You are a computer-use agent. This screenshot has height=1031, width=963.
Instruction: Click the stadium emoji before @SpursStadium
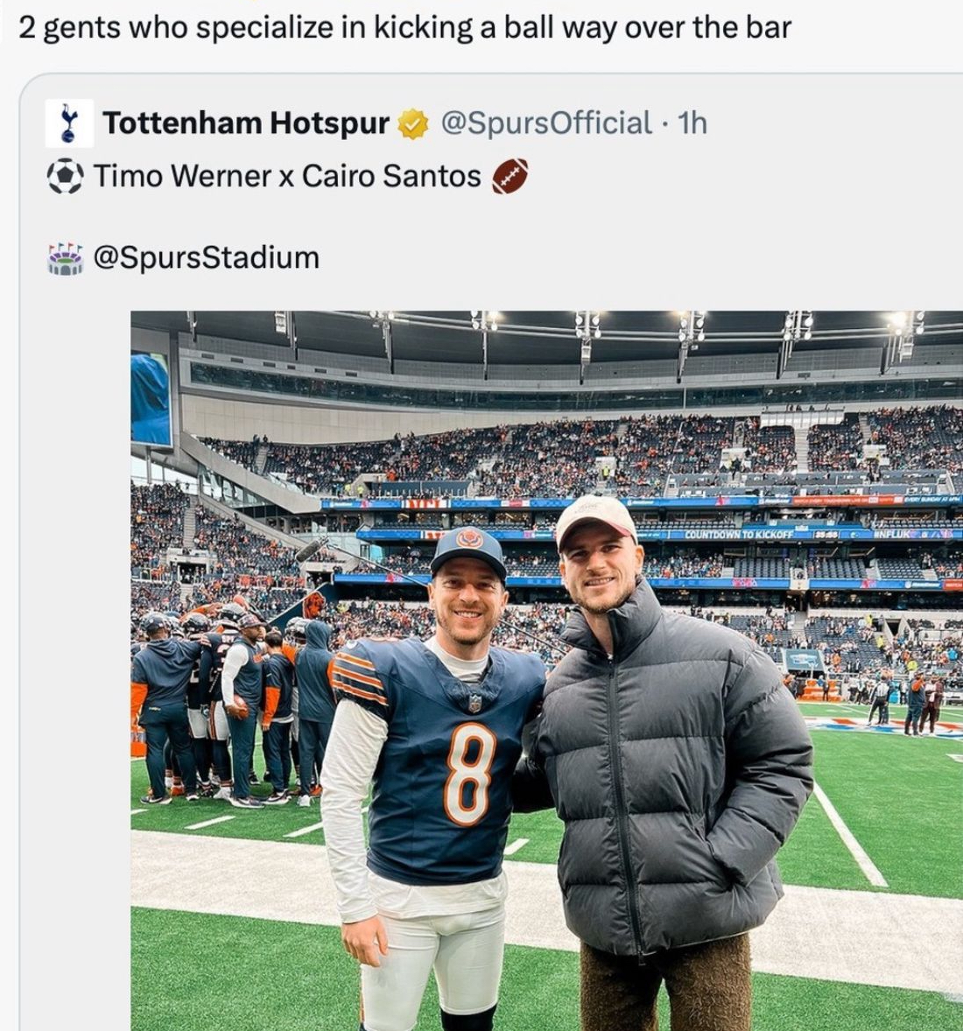pos(65,258)
